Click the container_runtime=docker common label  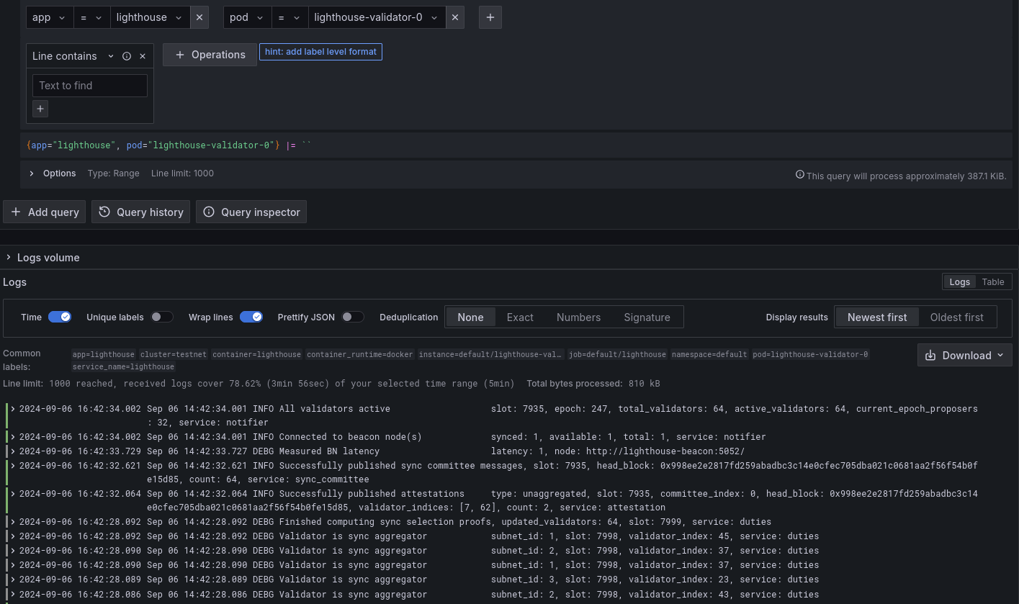[x=360, y=354]
